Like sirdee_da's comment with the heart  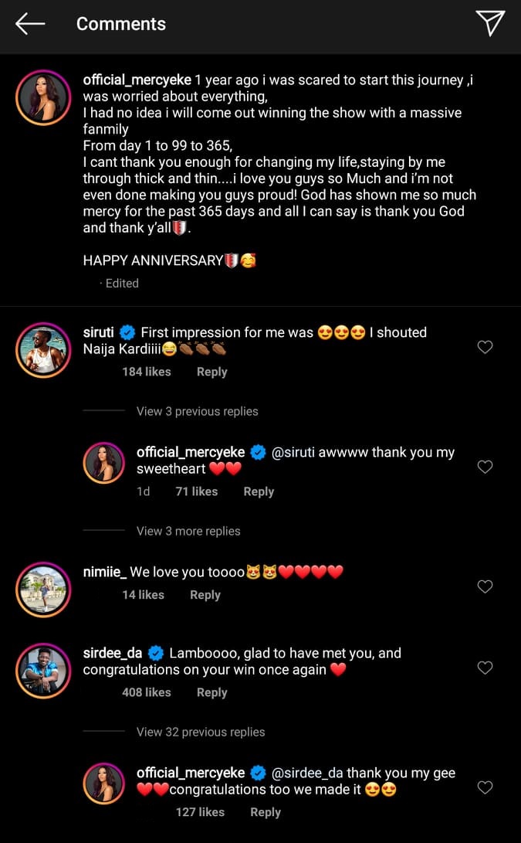[485, 668]
